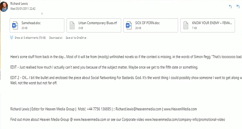The image size is (242, 129).
Task: Click the Reply arrow icon
Action: (230, 6)
